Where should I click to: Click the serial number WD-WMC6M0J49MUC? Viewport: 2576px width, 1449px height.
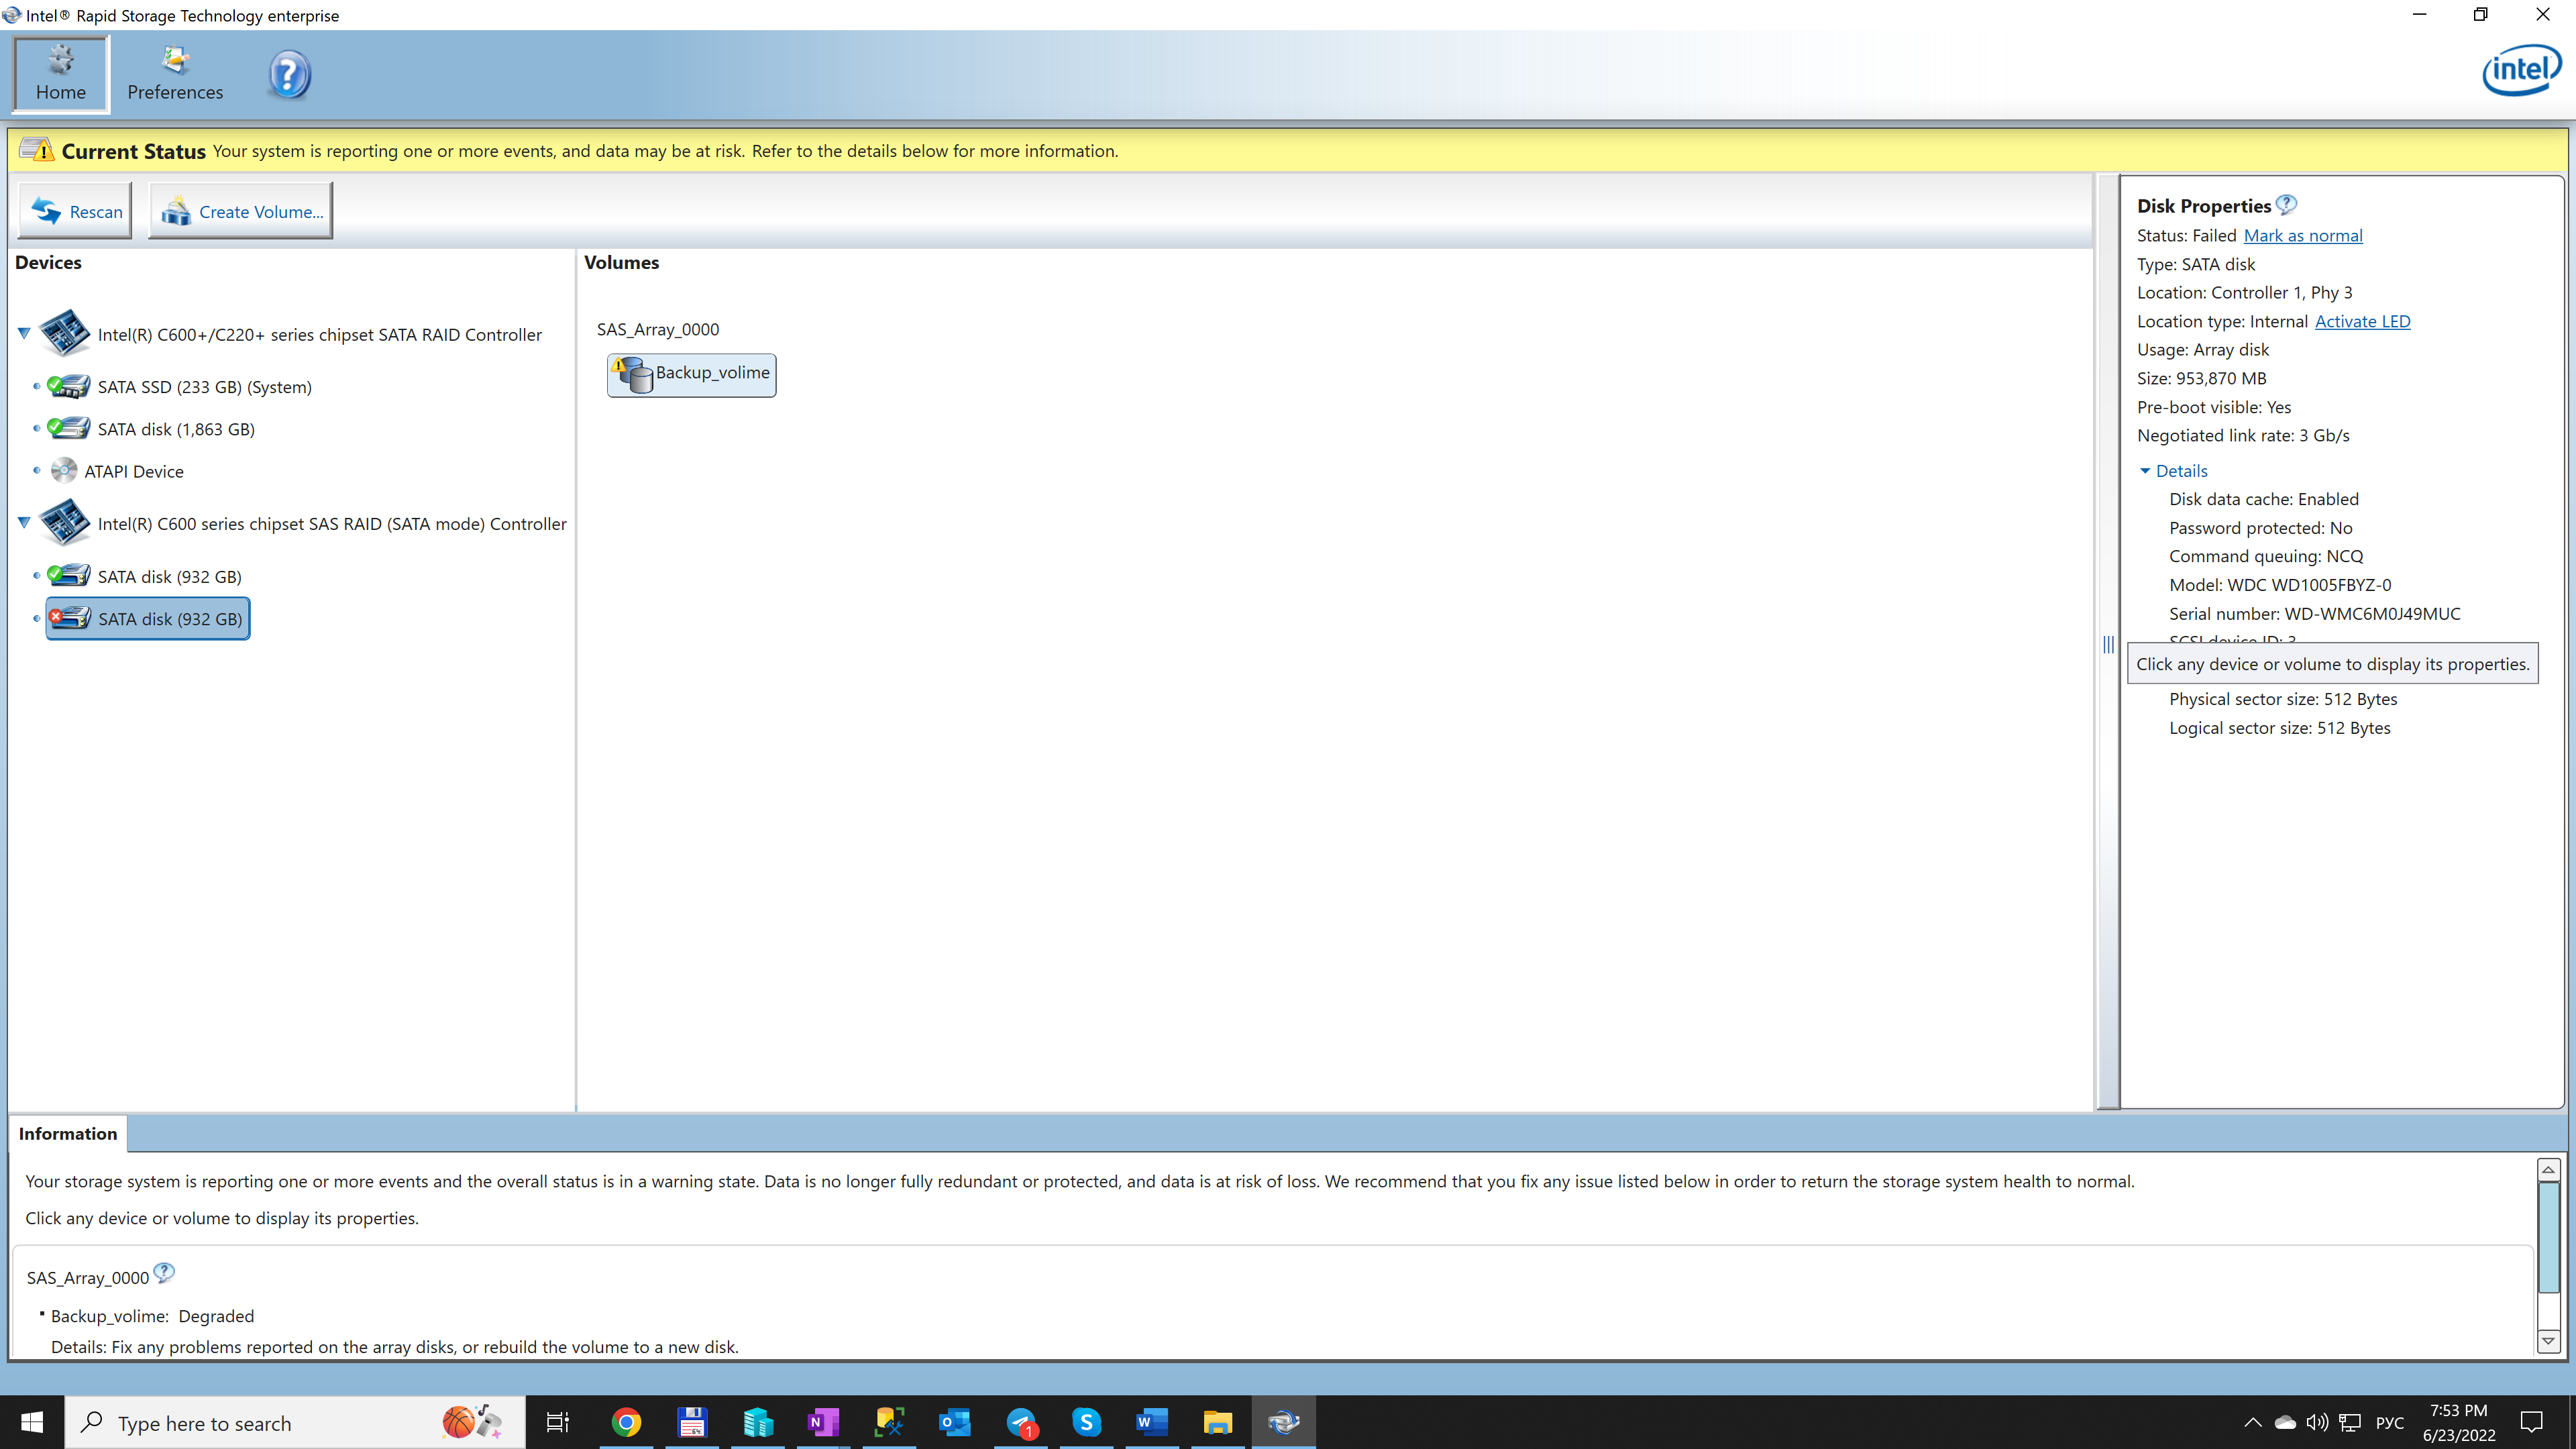2372,613
